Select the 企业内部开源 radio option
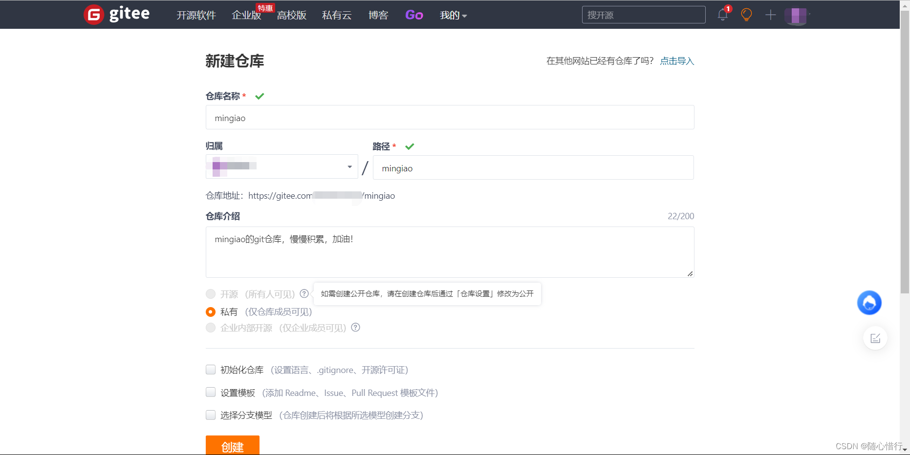This screenshot has height=455, width=910. (x=211, y=328)
